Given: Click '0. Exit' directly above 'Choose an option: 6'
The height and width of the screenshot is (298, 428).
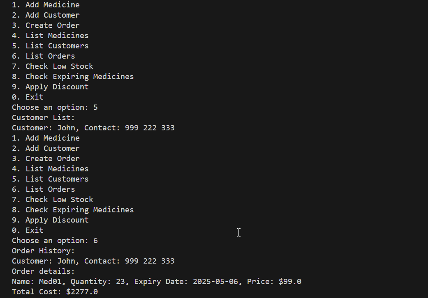Looking at the screenshot, I should coord(28,230).
